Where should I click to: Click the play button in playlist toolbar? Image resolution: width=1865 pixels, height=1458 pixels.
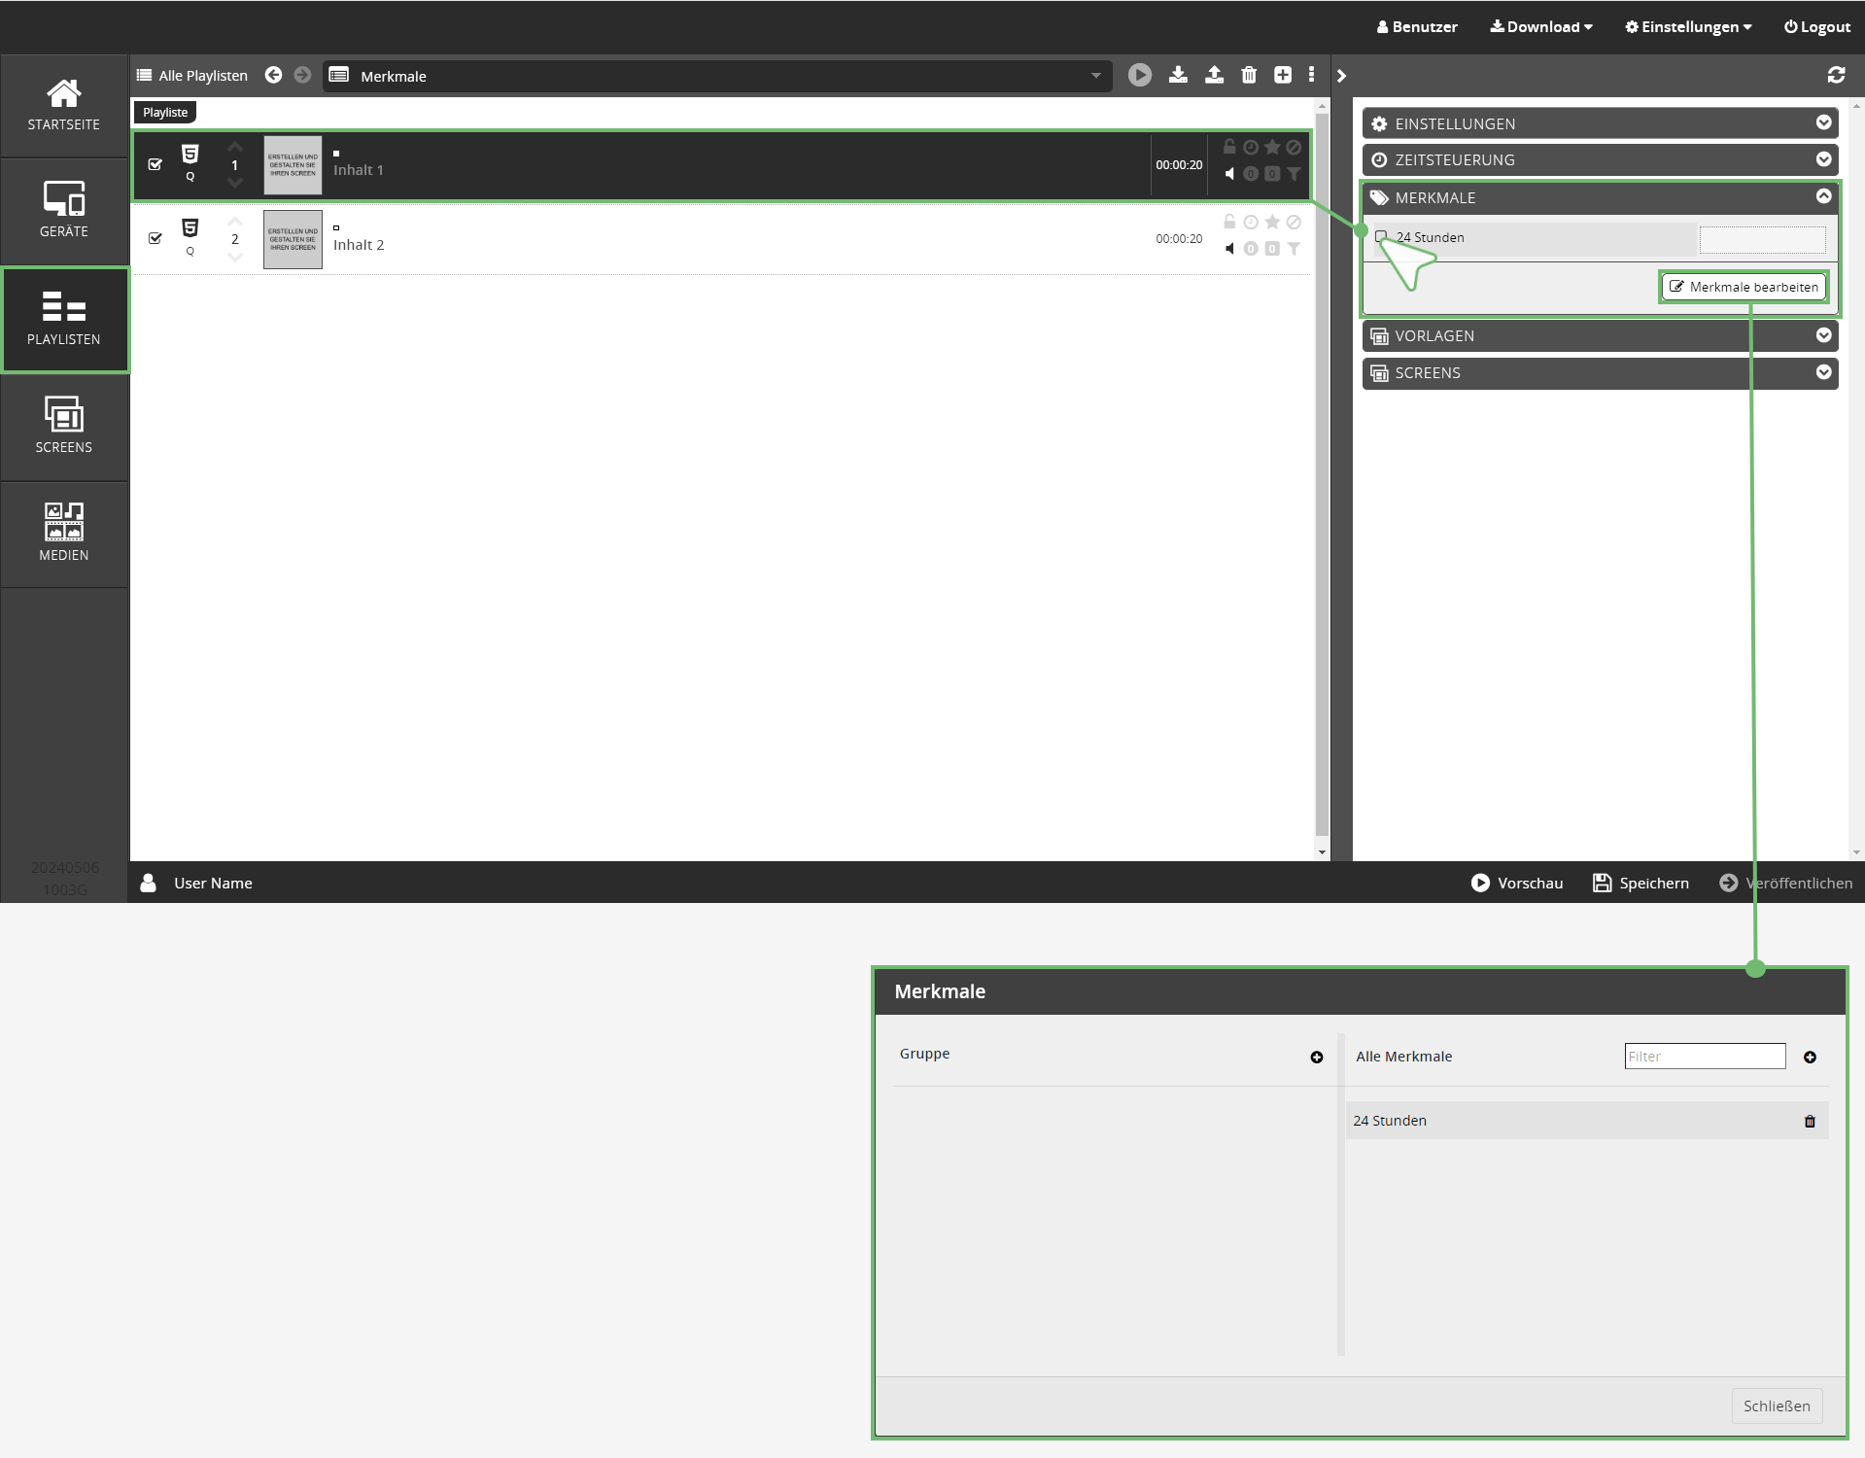(1139, 75)
